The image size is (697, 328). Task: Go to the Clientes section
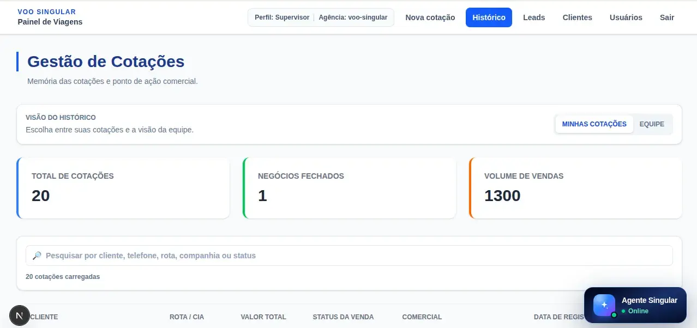577,17
